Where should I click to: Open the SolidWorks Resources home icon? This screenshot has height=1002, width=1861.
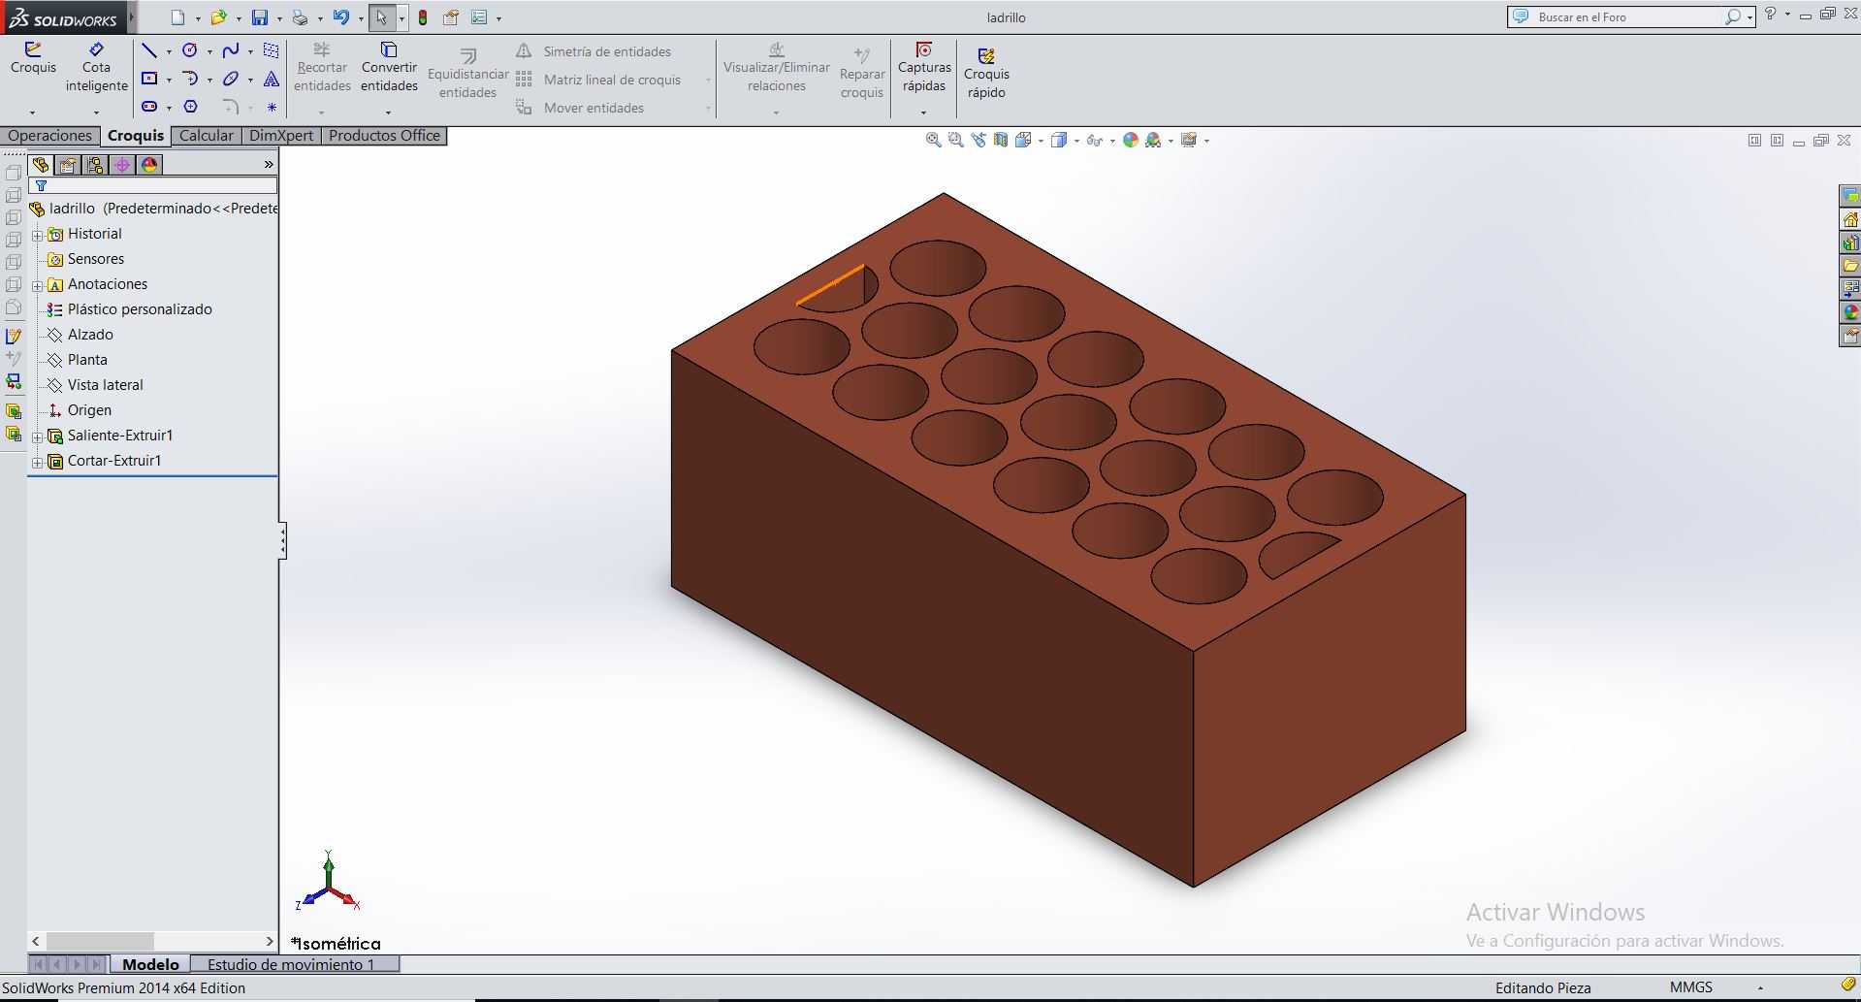point(1850,219)
